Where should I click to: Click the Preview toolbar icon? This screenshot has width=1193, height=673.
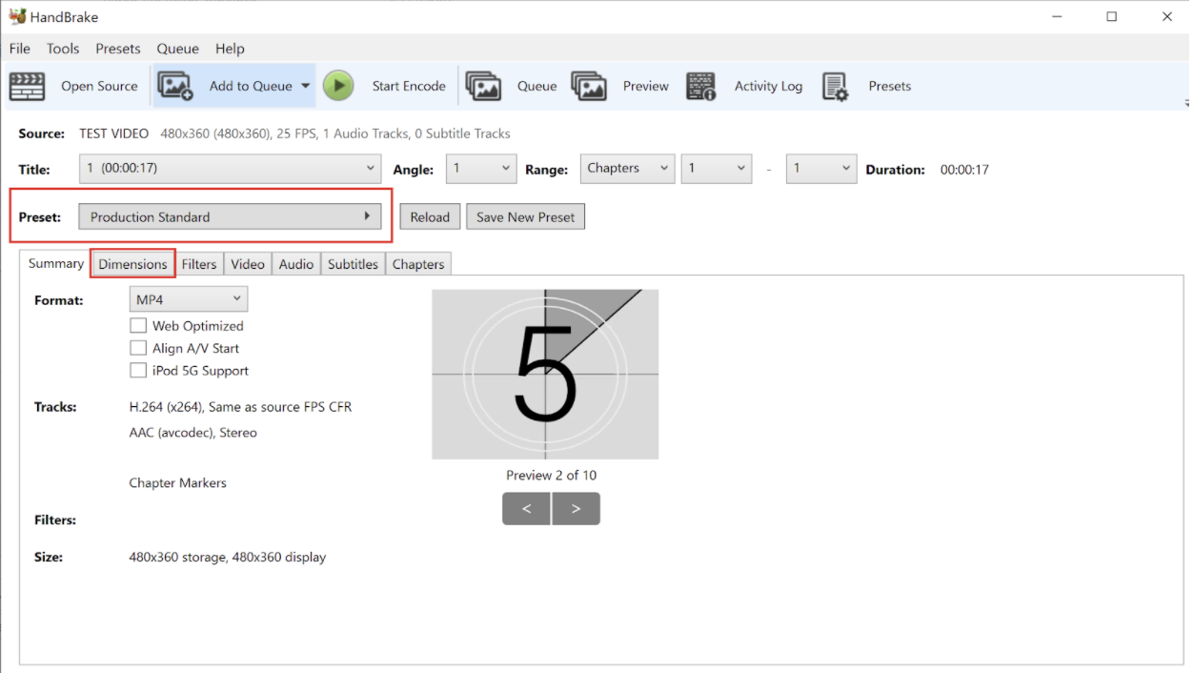click(589, 86)
